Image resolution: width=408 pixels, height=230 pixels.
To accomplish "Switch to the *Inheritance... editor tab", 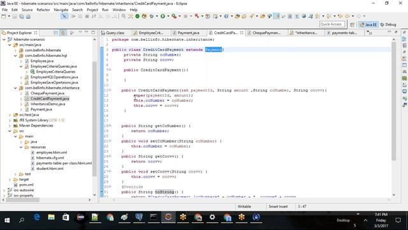I will tap(307, 33).
